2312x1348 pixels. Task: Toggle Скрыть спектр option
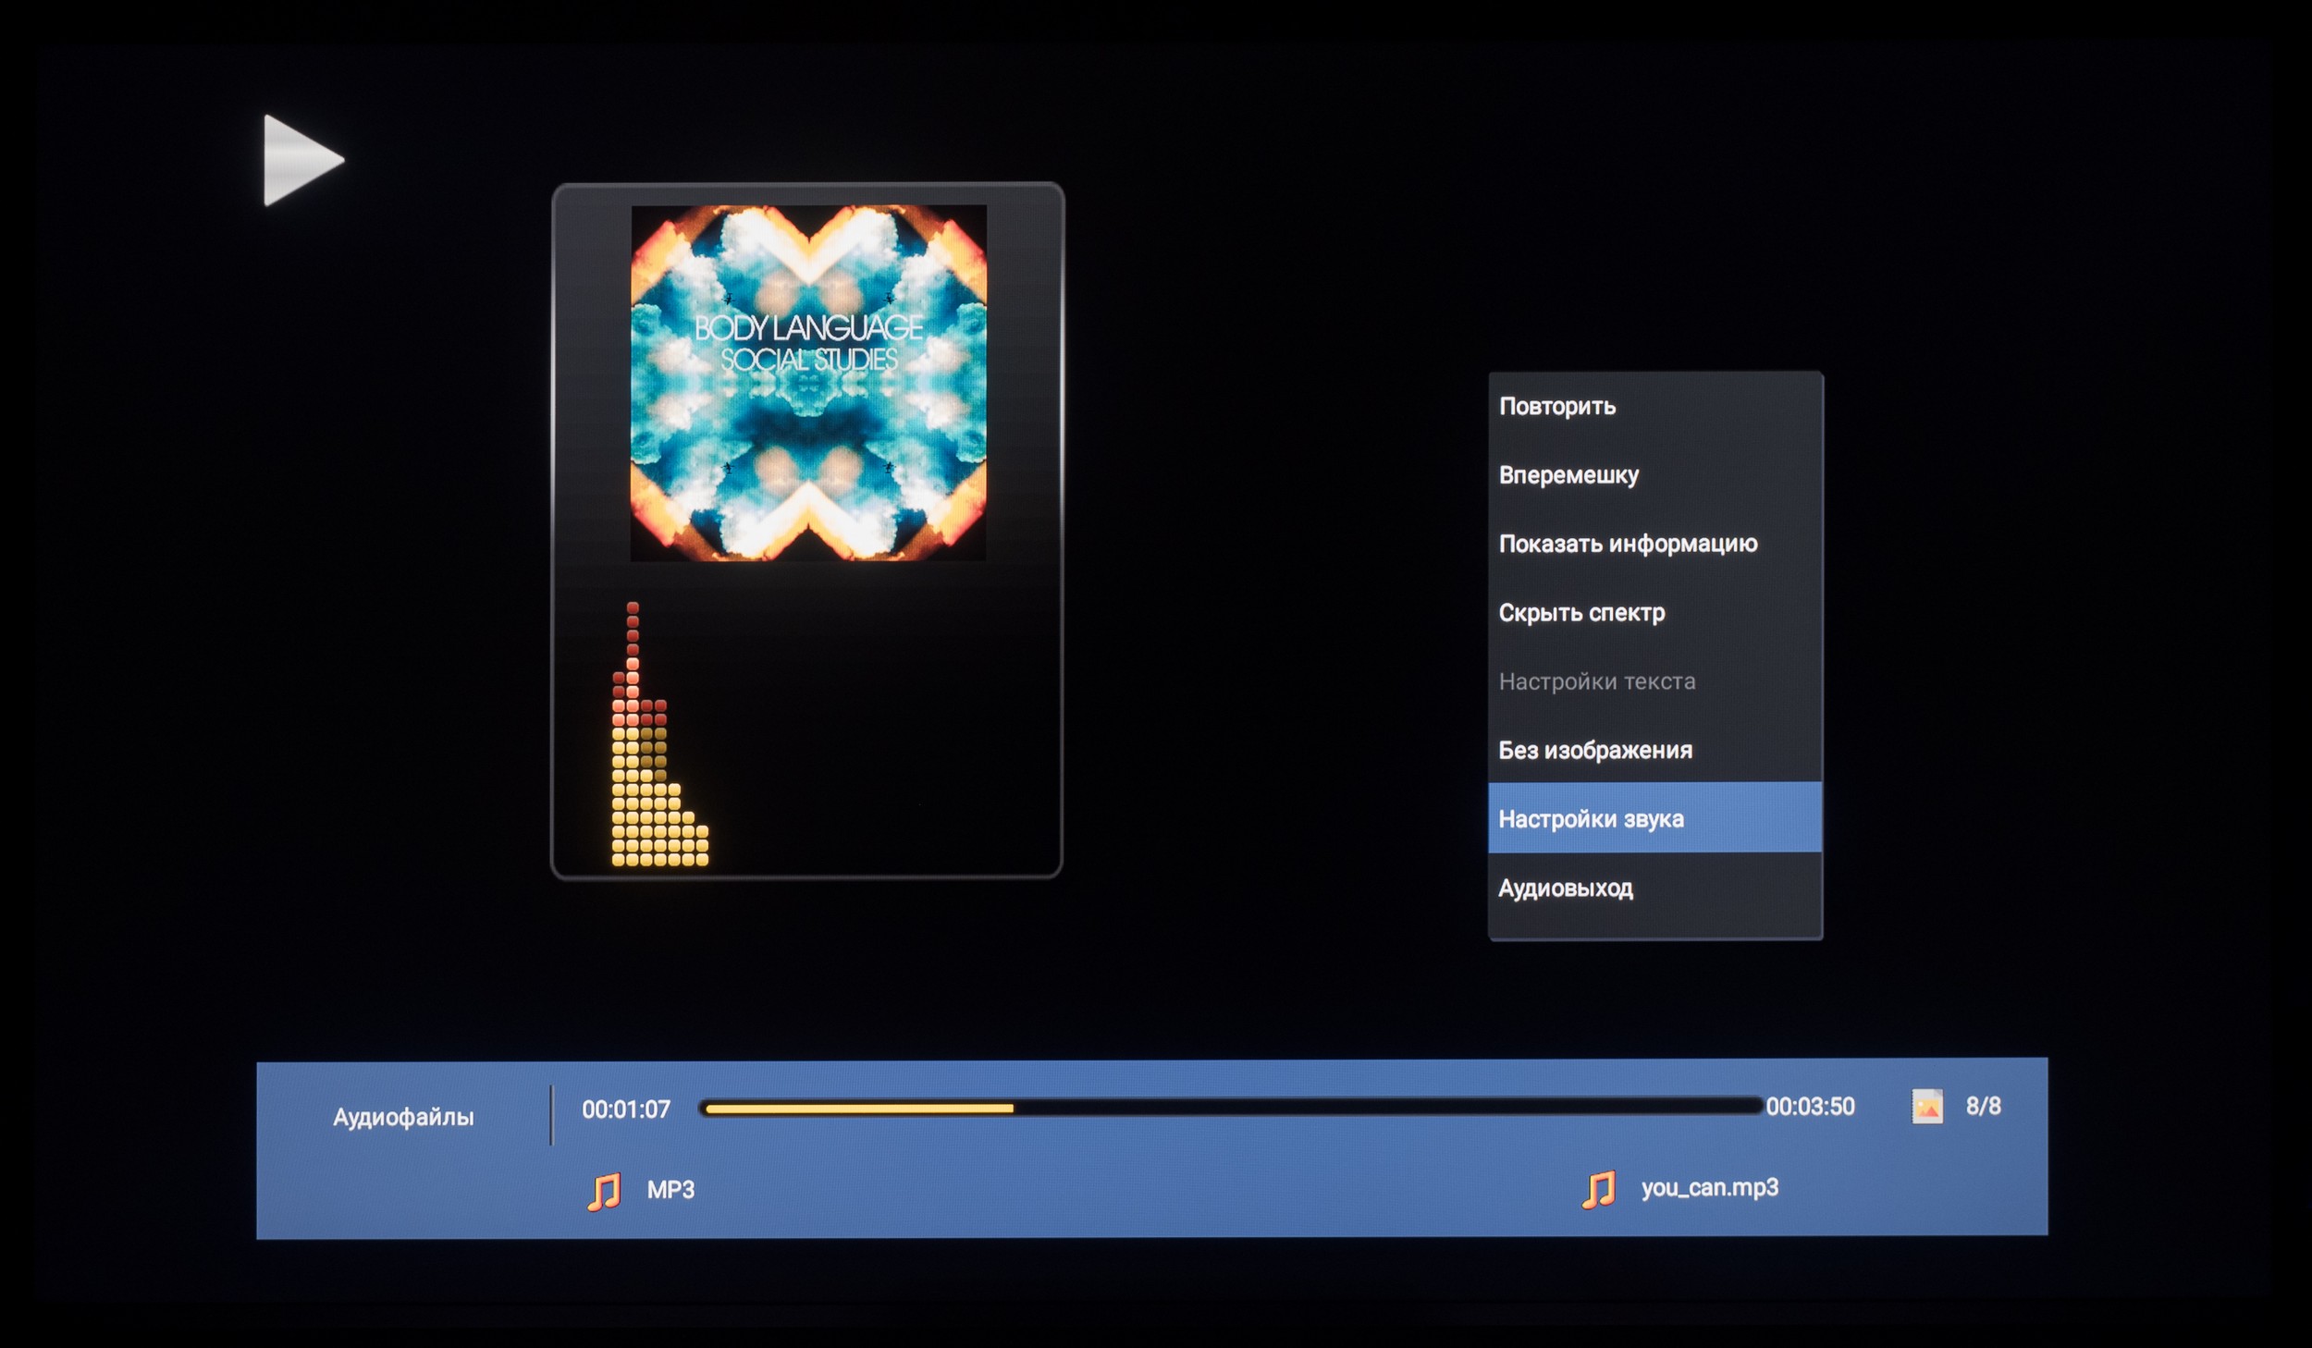click(1581, 613)
